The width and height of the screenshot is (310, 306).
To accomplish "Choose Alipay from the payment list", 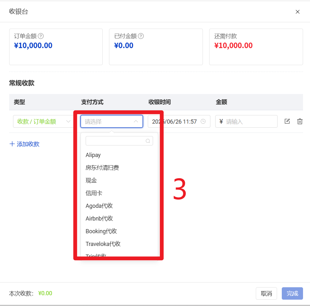I will 93,155.
